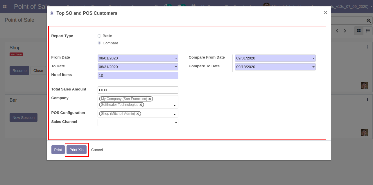Open the From Date dropdown

(176, 58)
